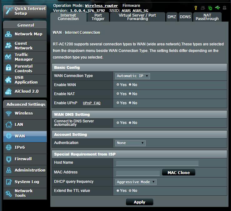The image size is (231, 211).
Task: Click the ASUS SSID link
Action: (126, 11)
